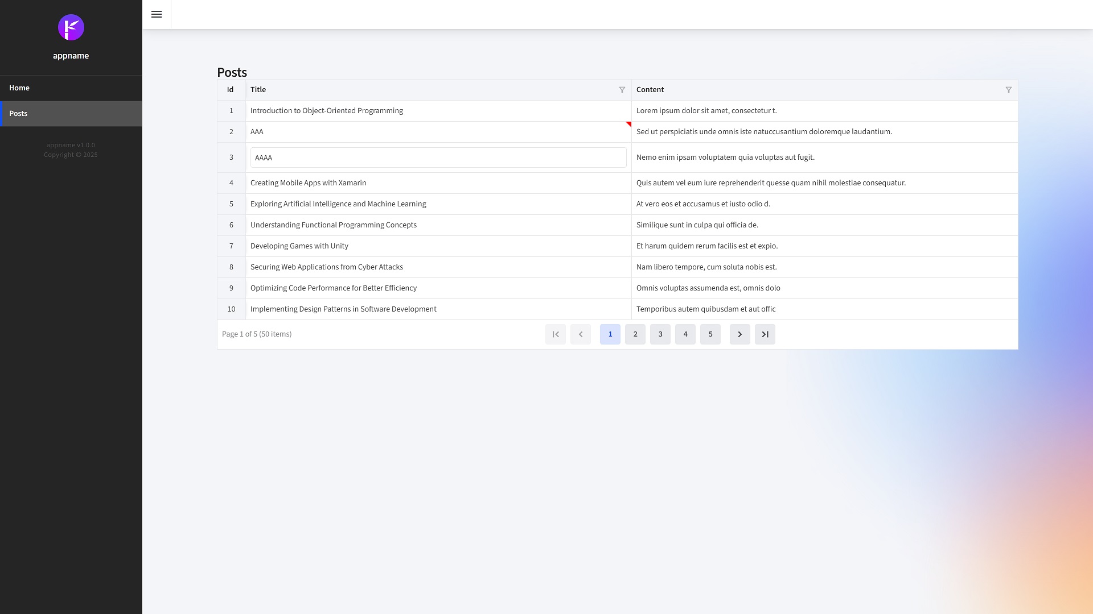Viewport: 1093px width, 614px height.
Task: Click "Temporibus autem quibusdam" content cell
Action: (825, 309)
